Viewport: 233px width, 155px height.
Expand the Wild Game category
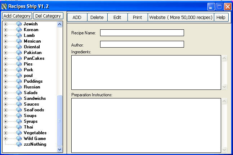[5, 139]
